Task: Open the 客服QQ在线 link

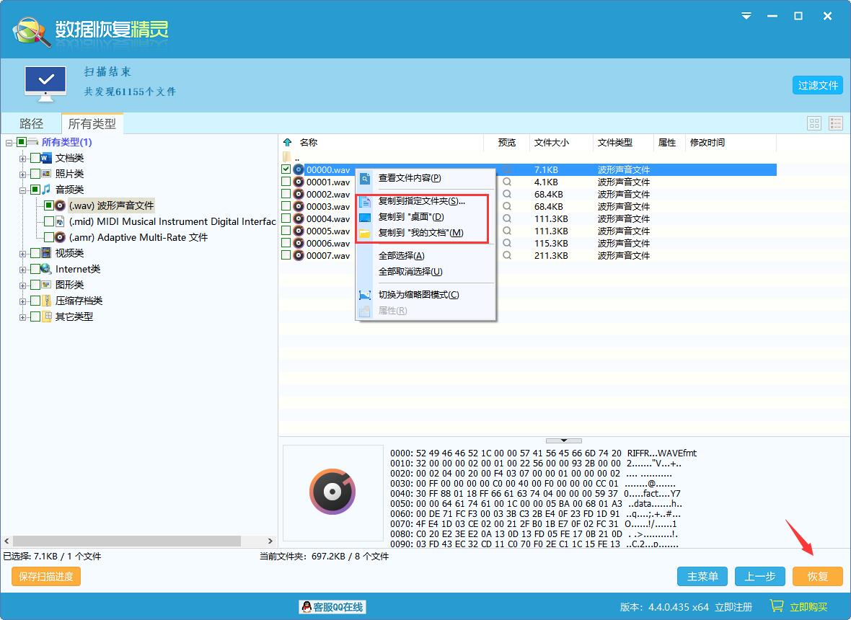Action: pyautogui.click(x=332, y=607)
